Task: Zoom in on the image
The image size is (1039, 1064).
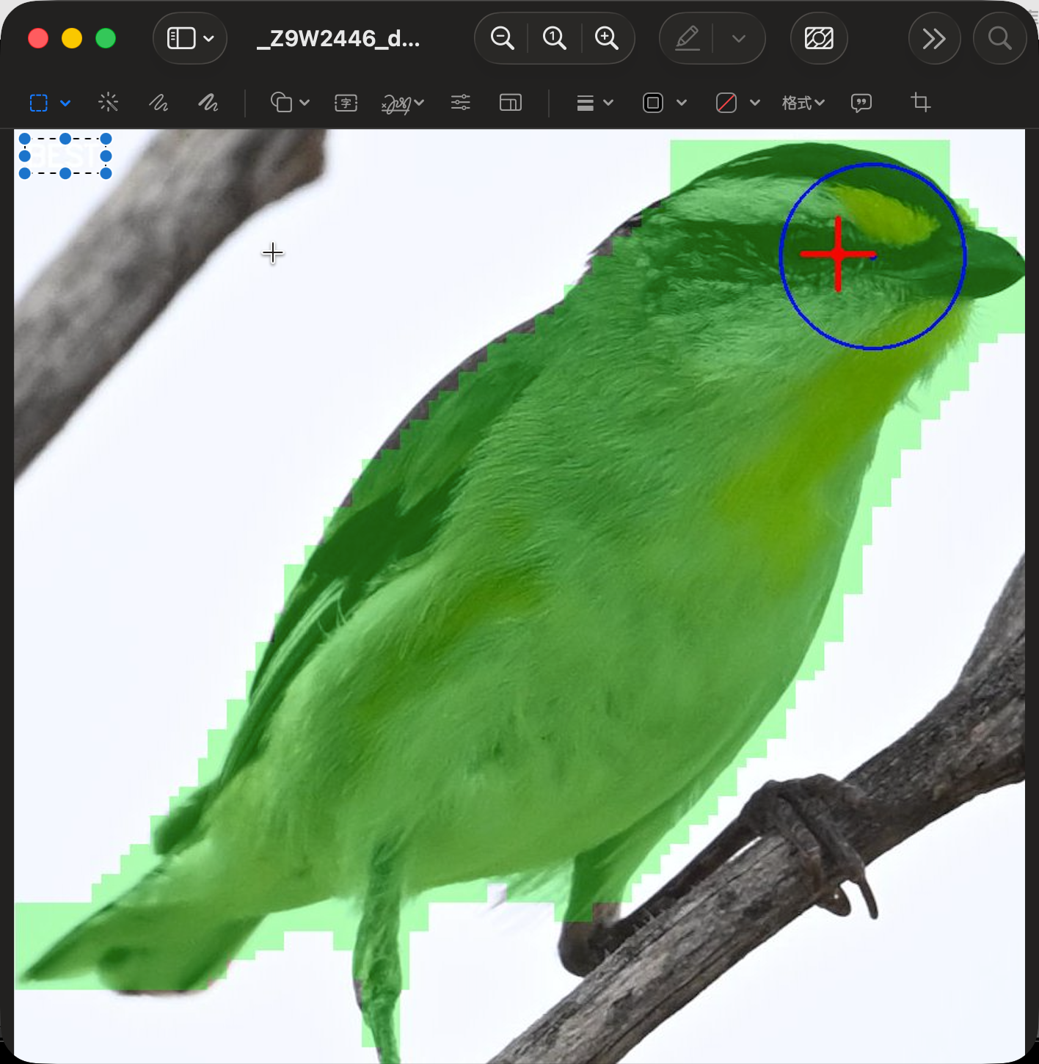Action: point(607,38)
